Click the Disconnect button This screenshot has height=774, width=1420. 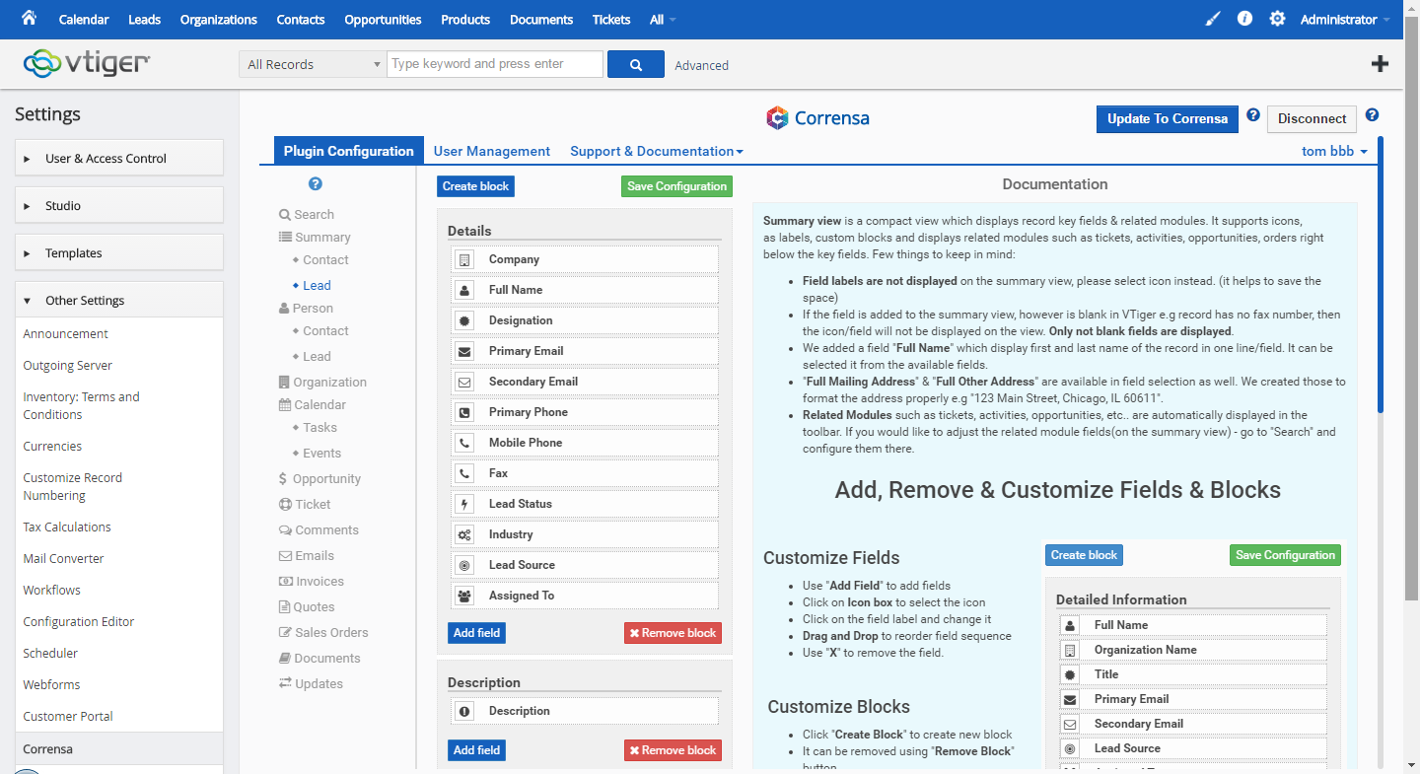click(x=1312, y=118)
